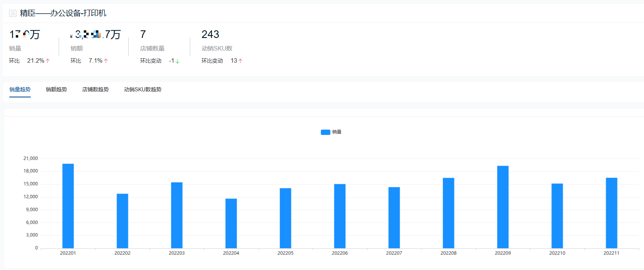The height and width of the screenshot is (270, 644).
Task: Click the 202211 bar in chart
Action: point(611,213)
